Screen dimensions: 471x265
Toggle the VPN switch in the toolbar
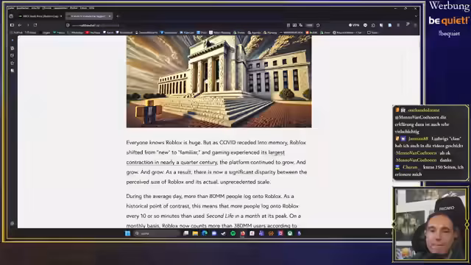[354, 25]
